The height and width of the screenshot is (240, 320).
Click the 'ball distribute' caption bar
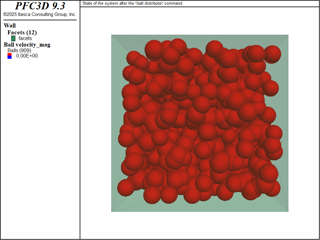131,3
